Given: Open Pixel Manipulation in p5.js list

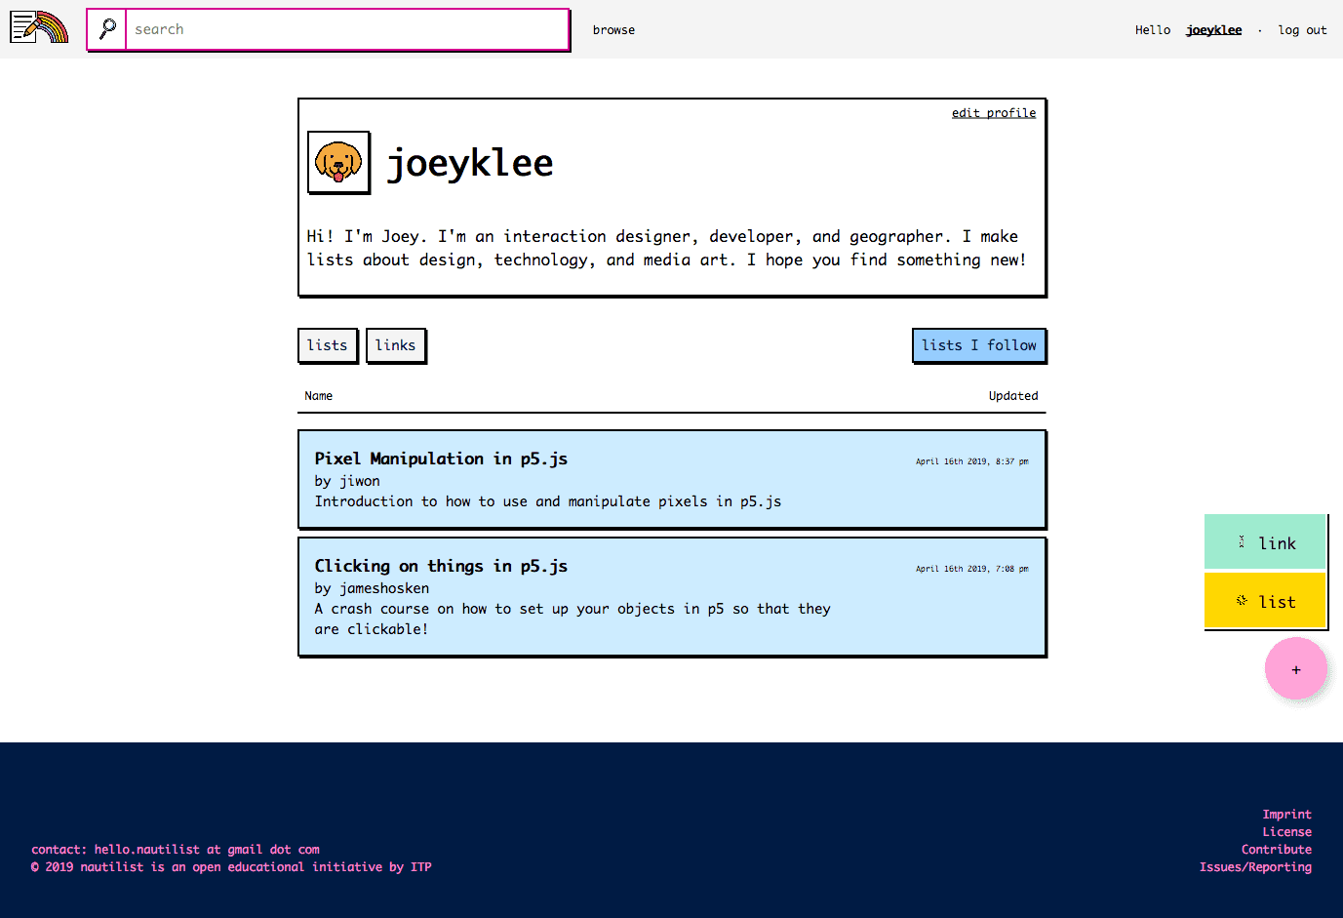Looking at the screenshot, I should [x=441, y=459].
